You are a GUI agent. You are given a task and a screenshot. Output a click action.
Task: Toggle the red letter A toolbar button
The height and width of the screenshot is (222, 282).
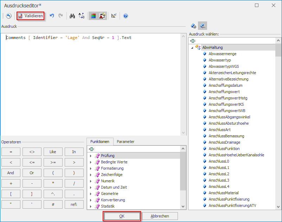[102, 16]
